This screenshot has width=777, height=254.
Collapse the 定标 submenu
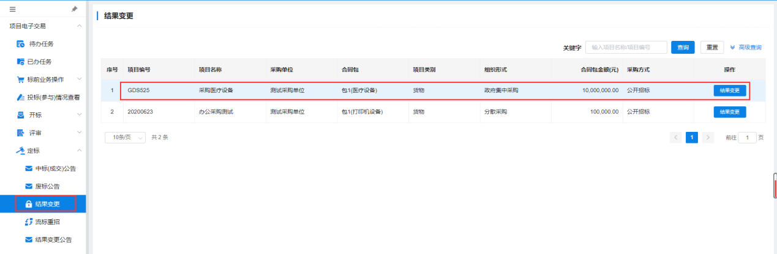79,150
